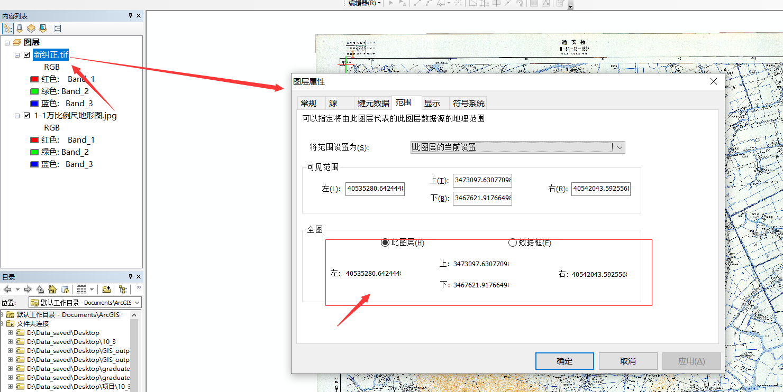This screenshot has height=392, width=783.
Task: Click 应用(A) button
Action: point(691,361)
